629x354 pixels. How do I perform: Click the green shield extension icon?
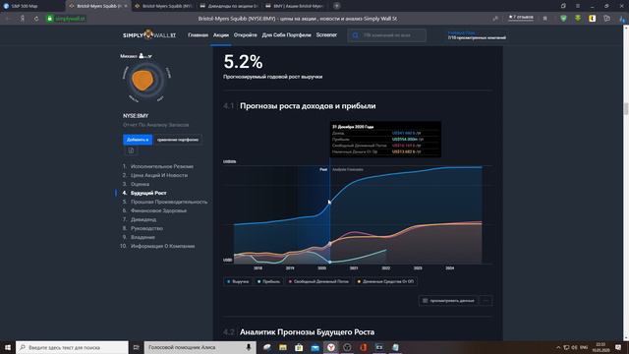pyautogui.click(x=563, y=19)
